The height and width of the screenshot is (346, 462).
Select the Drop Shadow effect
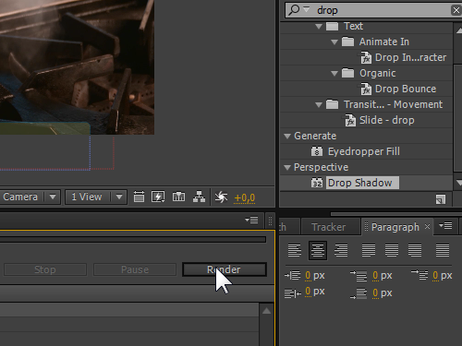[360, 183]
